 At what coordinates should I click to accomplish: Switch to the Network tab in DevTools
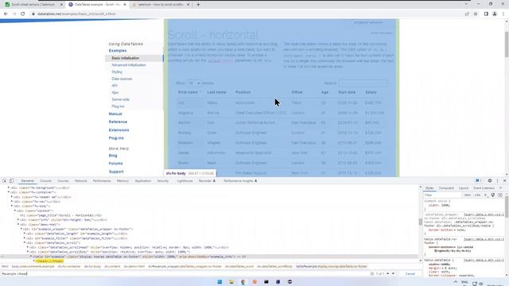coord(80,181)
